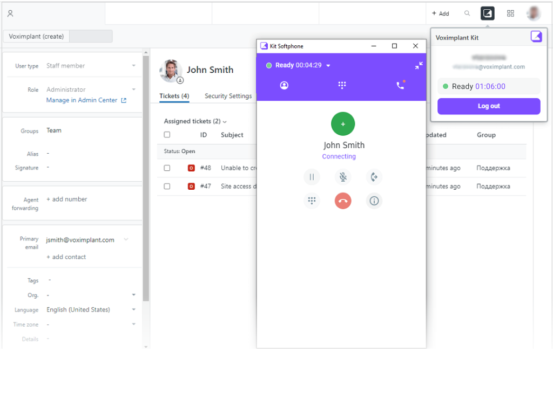Open the call history phone icon
Viewport: 553px width, 414px height.
400,85
